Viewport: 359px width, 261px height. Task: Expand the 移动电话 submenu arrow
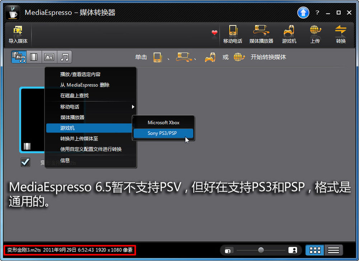[133, 107]
